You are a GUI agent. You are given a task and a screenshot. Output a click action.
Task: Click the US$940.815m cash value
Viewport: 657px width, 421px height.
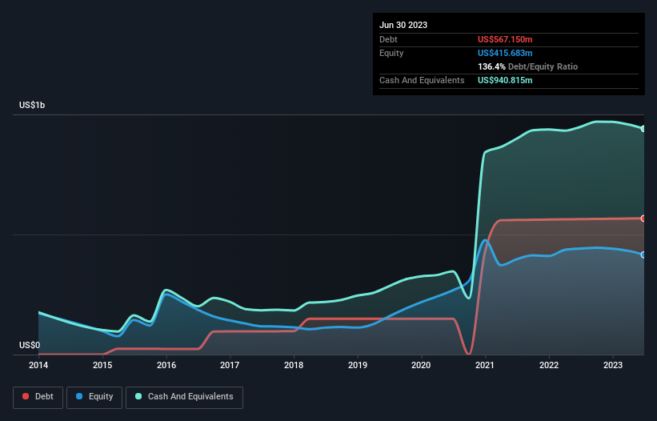tap(505, 80)
